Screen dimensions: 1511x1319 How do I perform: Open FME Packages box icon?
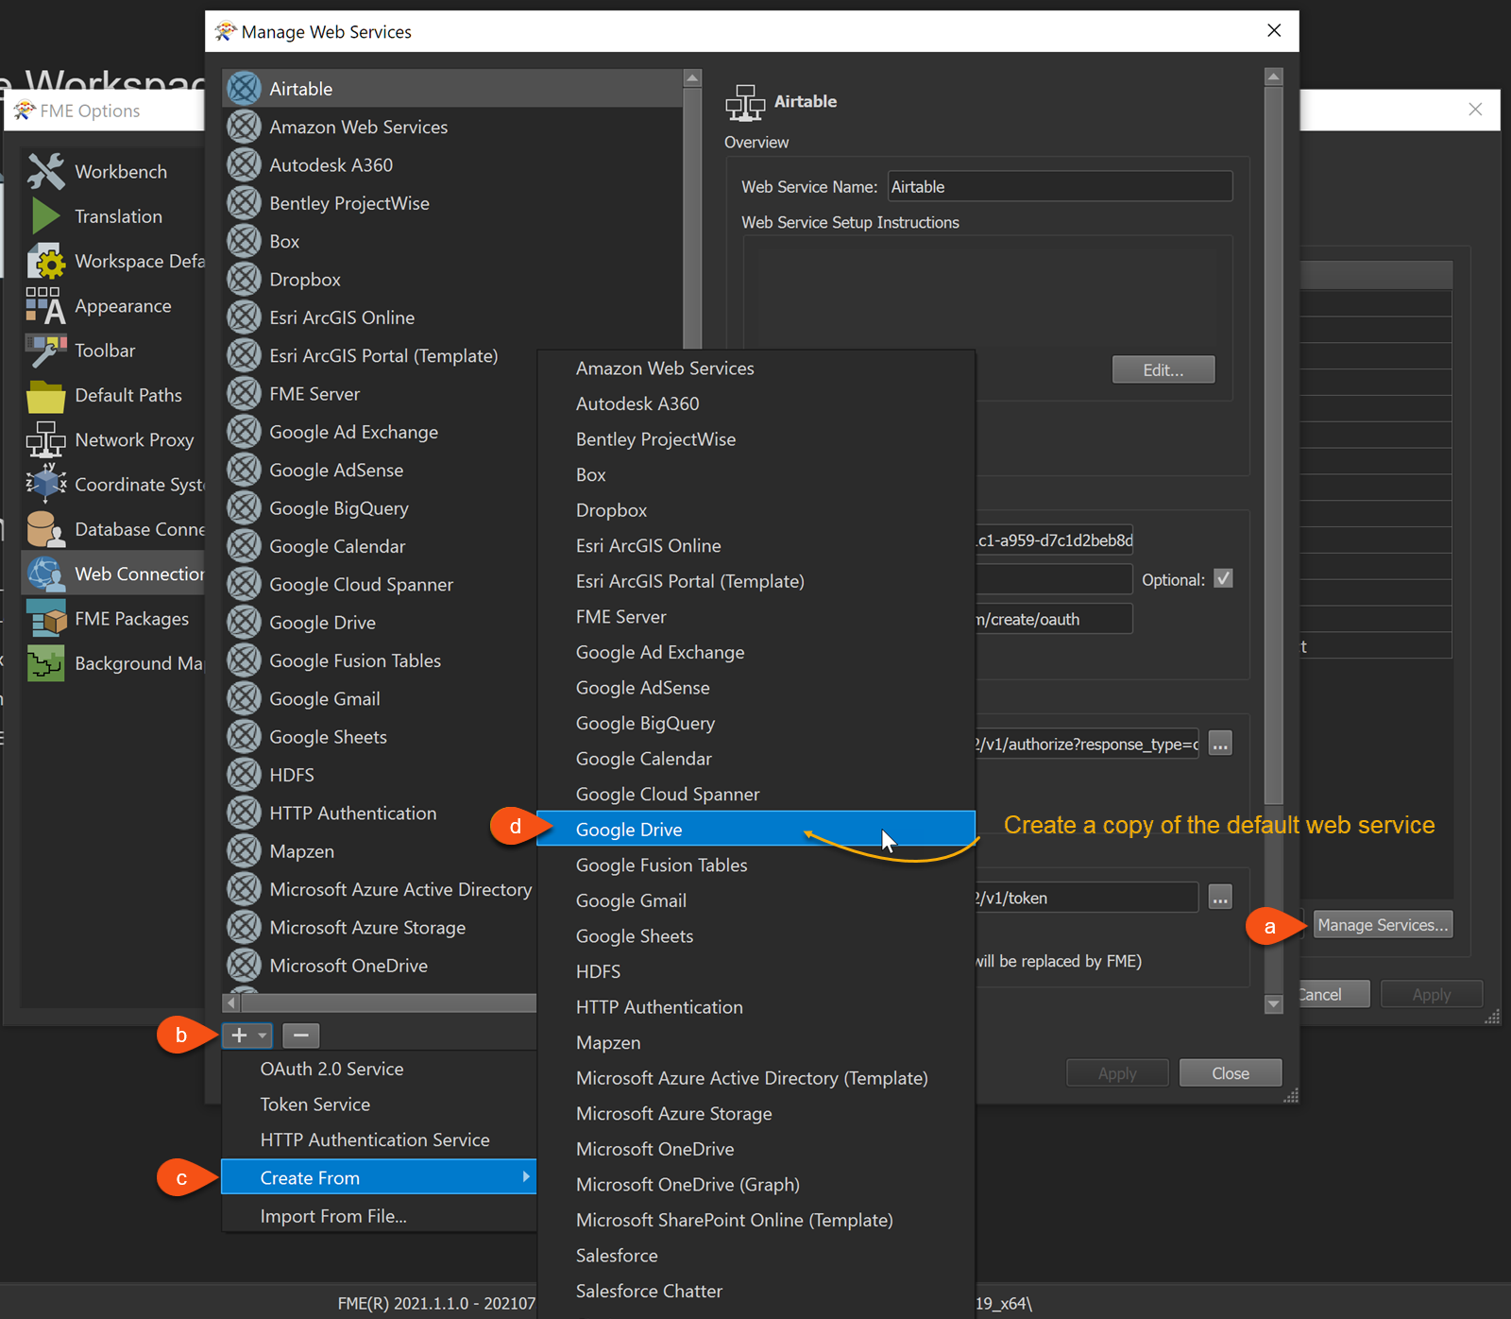click(x=45, y=618)
